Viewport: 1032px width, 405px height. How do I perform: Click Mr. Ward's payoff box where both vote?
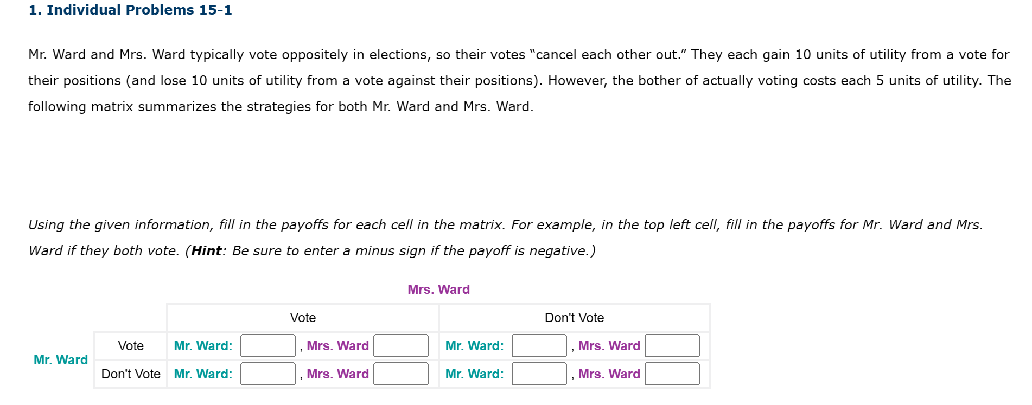(x=267, y=345)
